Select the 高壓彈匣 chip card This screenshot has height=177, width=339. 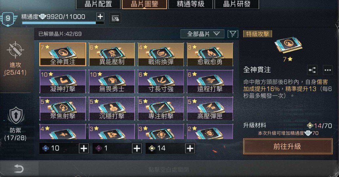pyautogui.click(x=210, y=108)
